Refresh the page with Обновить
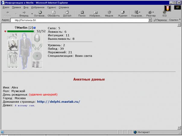182x136 pixels. (54, 14)
